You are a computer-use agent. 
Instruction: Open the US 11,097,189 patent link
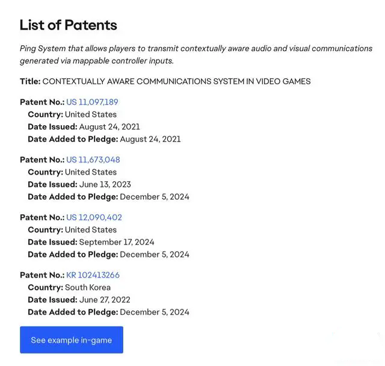(x=92, y=102)
